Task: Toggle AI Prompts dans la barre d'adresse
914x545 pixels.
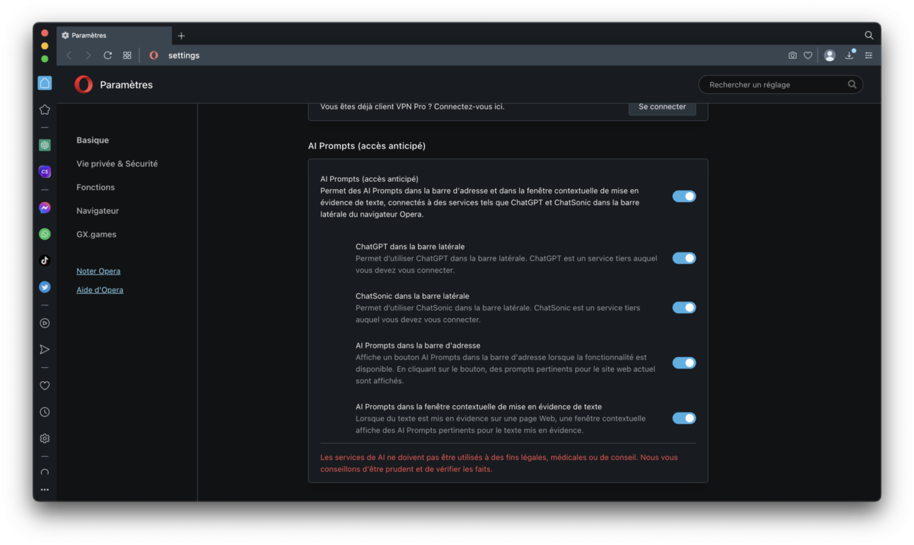Action: point(684,363)
